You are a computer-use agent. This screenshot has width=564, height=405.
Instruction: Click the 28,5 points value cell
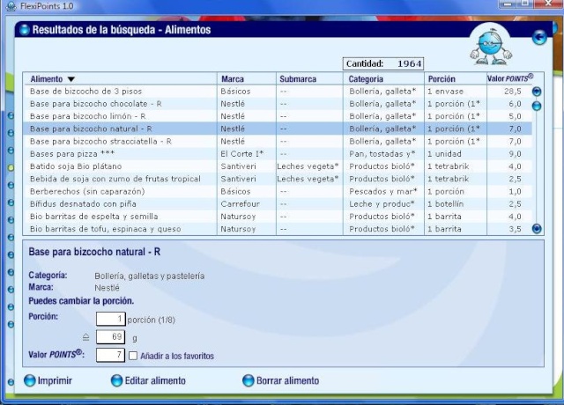coord(513,92)
